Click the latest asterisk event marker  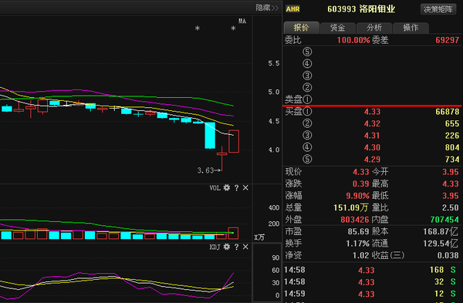click(233, 29)
